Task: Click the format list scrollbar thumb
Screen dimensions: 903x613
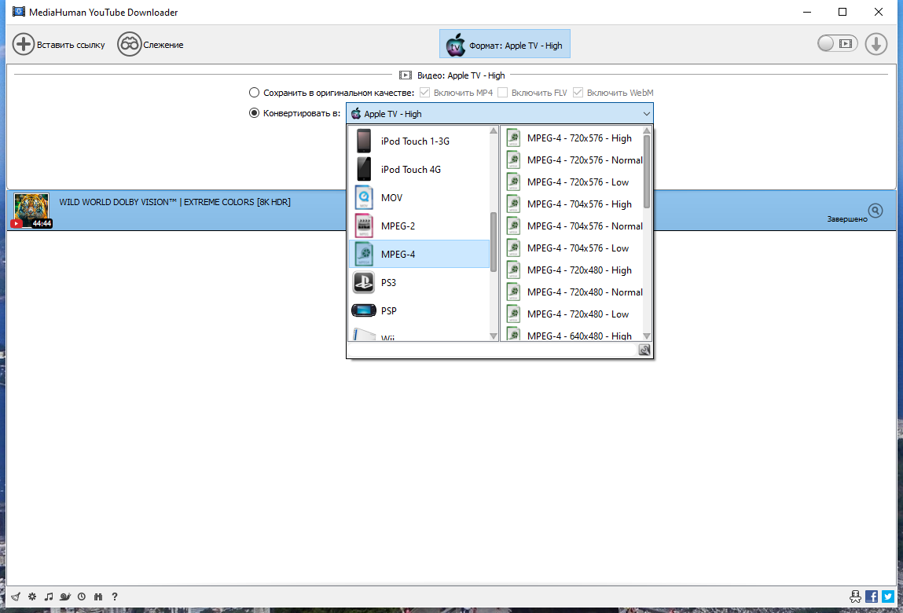Action: 494,242
